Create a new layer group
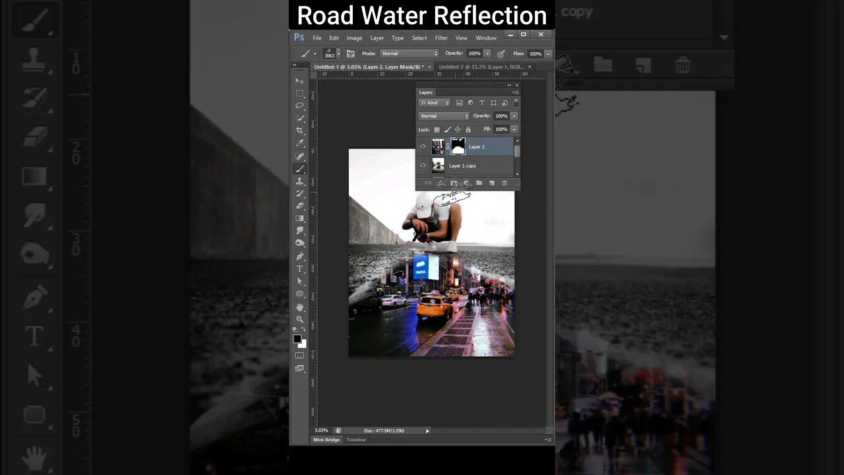844x475 pixels. pyautogui.click(x=479, y=183)
